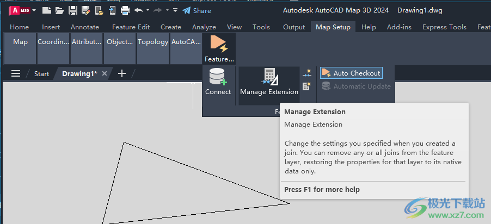Switch to the Create tab
This screenshot has width=491, height=224.
(x=171, y=27)
